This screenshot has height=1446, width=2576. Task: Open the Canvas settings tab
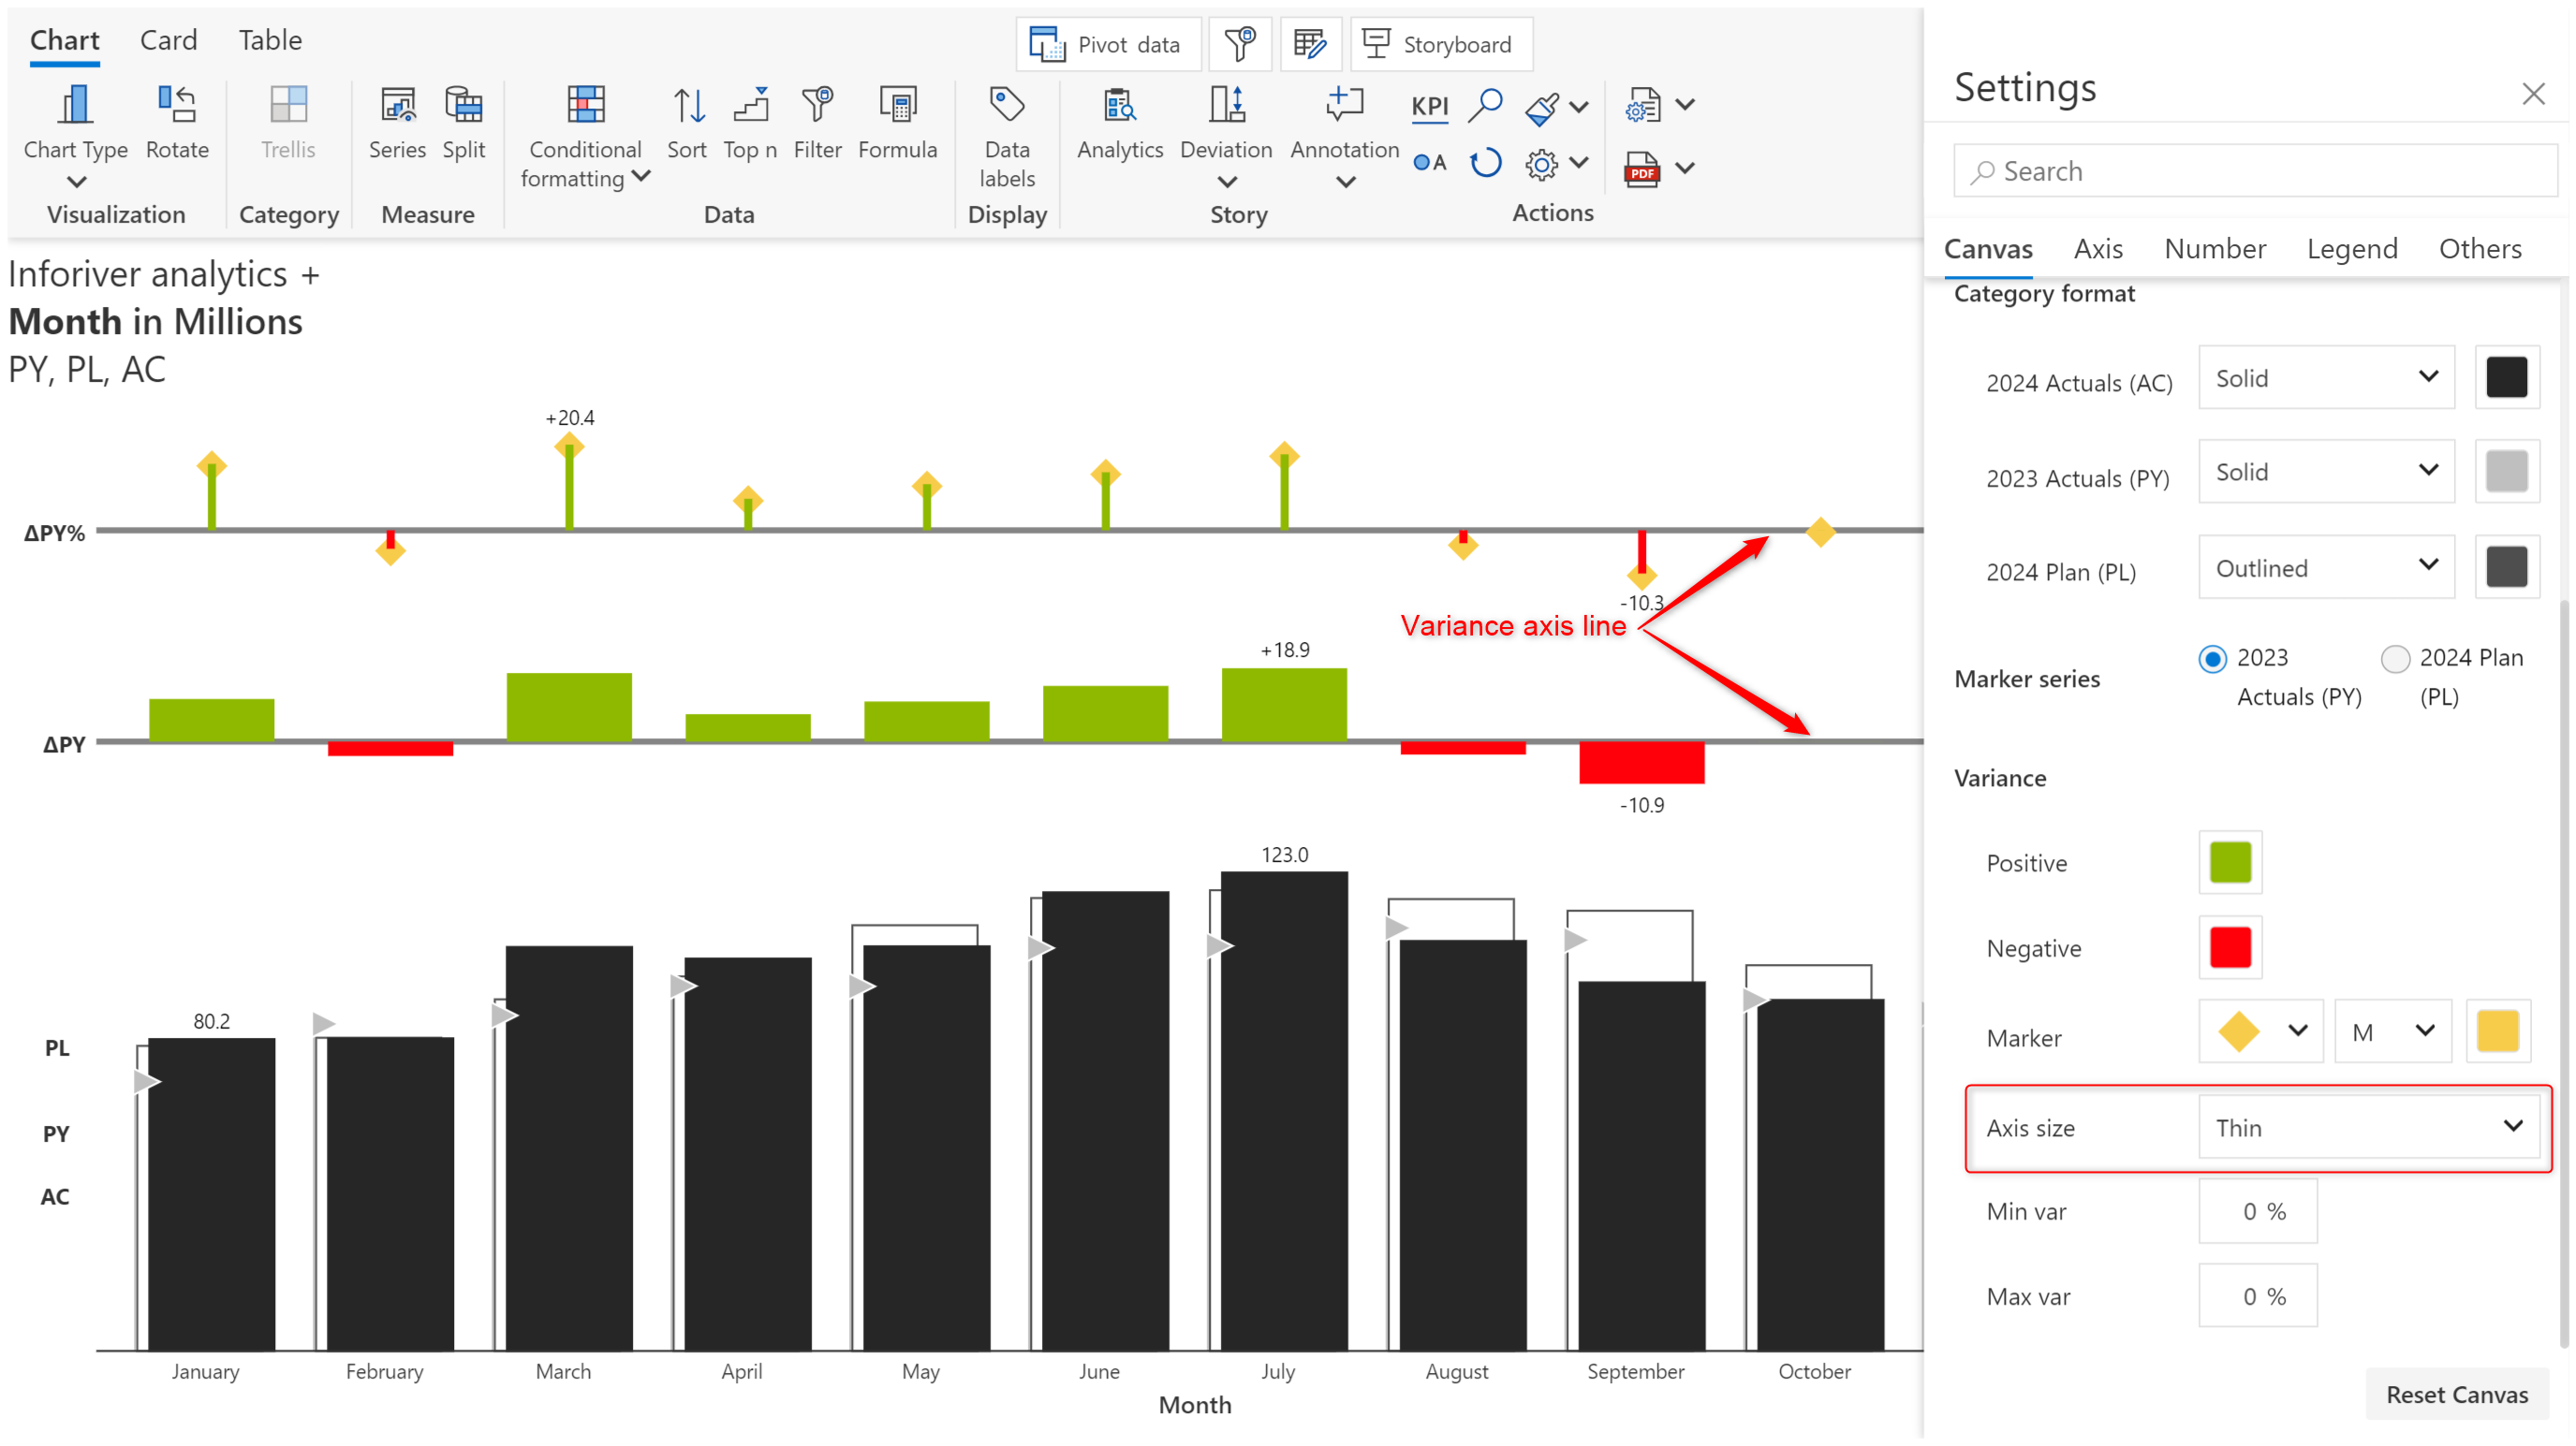click(1988, 249)
